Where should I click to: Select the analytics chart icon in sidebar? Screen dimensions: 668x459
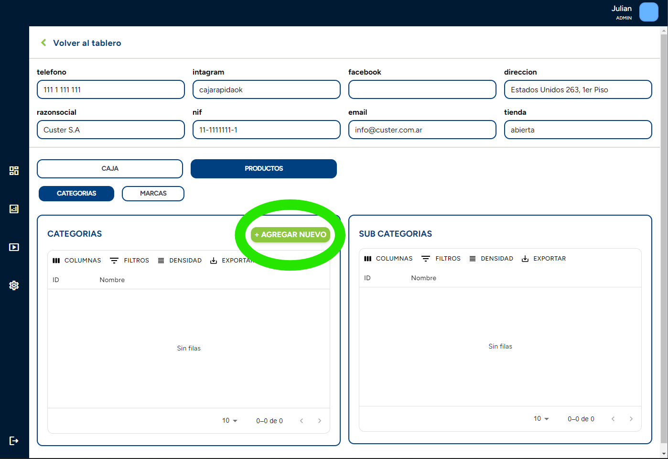click(x=14, y=209)
